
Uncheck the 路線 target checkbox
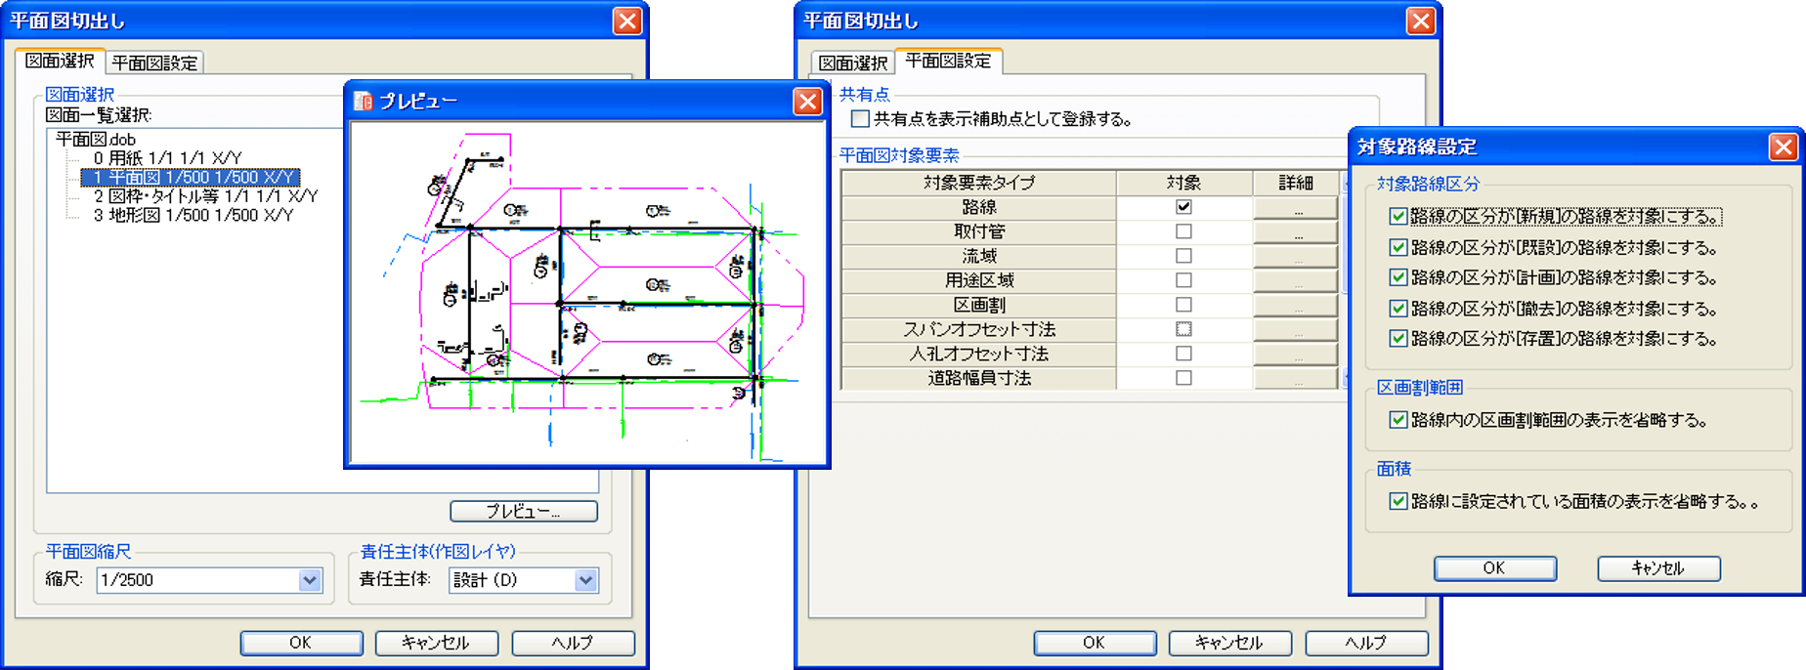click(1183, 207)
